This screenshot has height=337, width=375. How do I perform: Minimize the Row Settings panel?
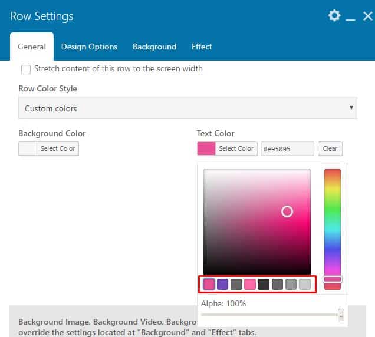coord(350,20)
